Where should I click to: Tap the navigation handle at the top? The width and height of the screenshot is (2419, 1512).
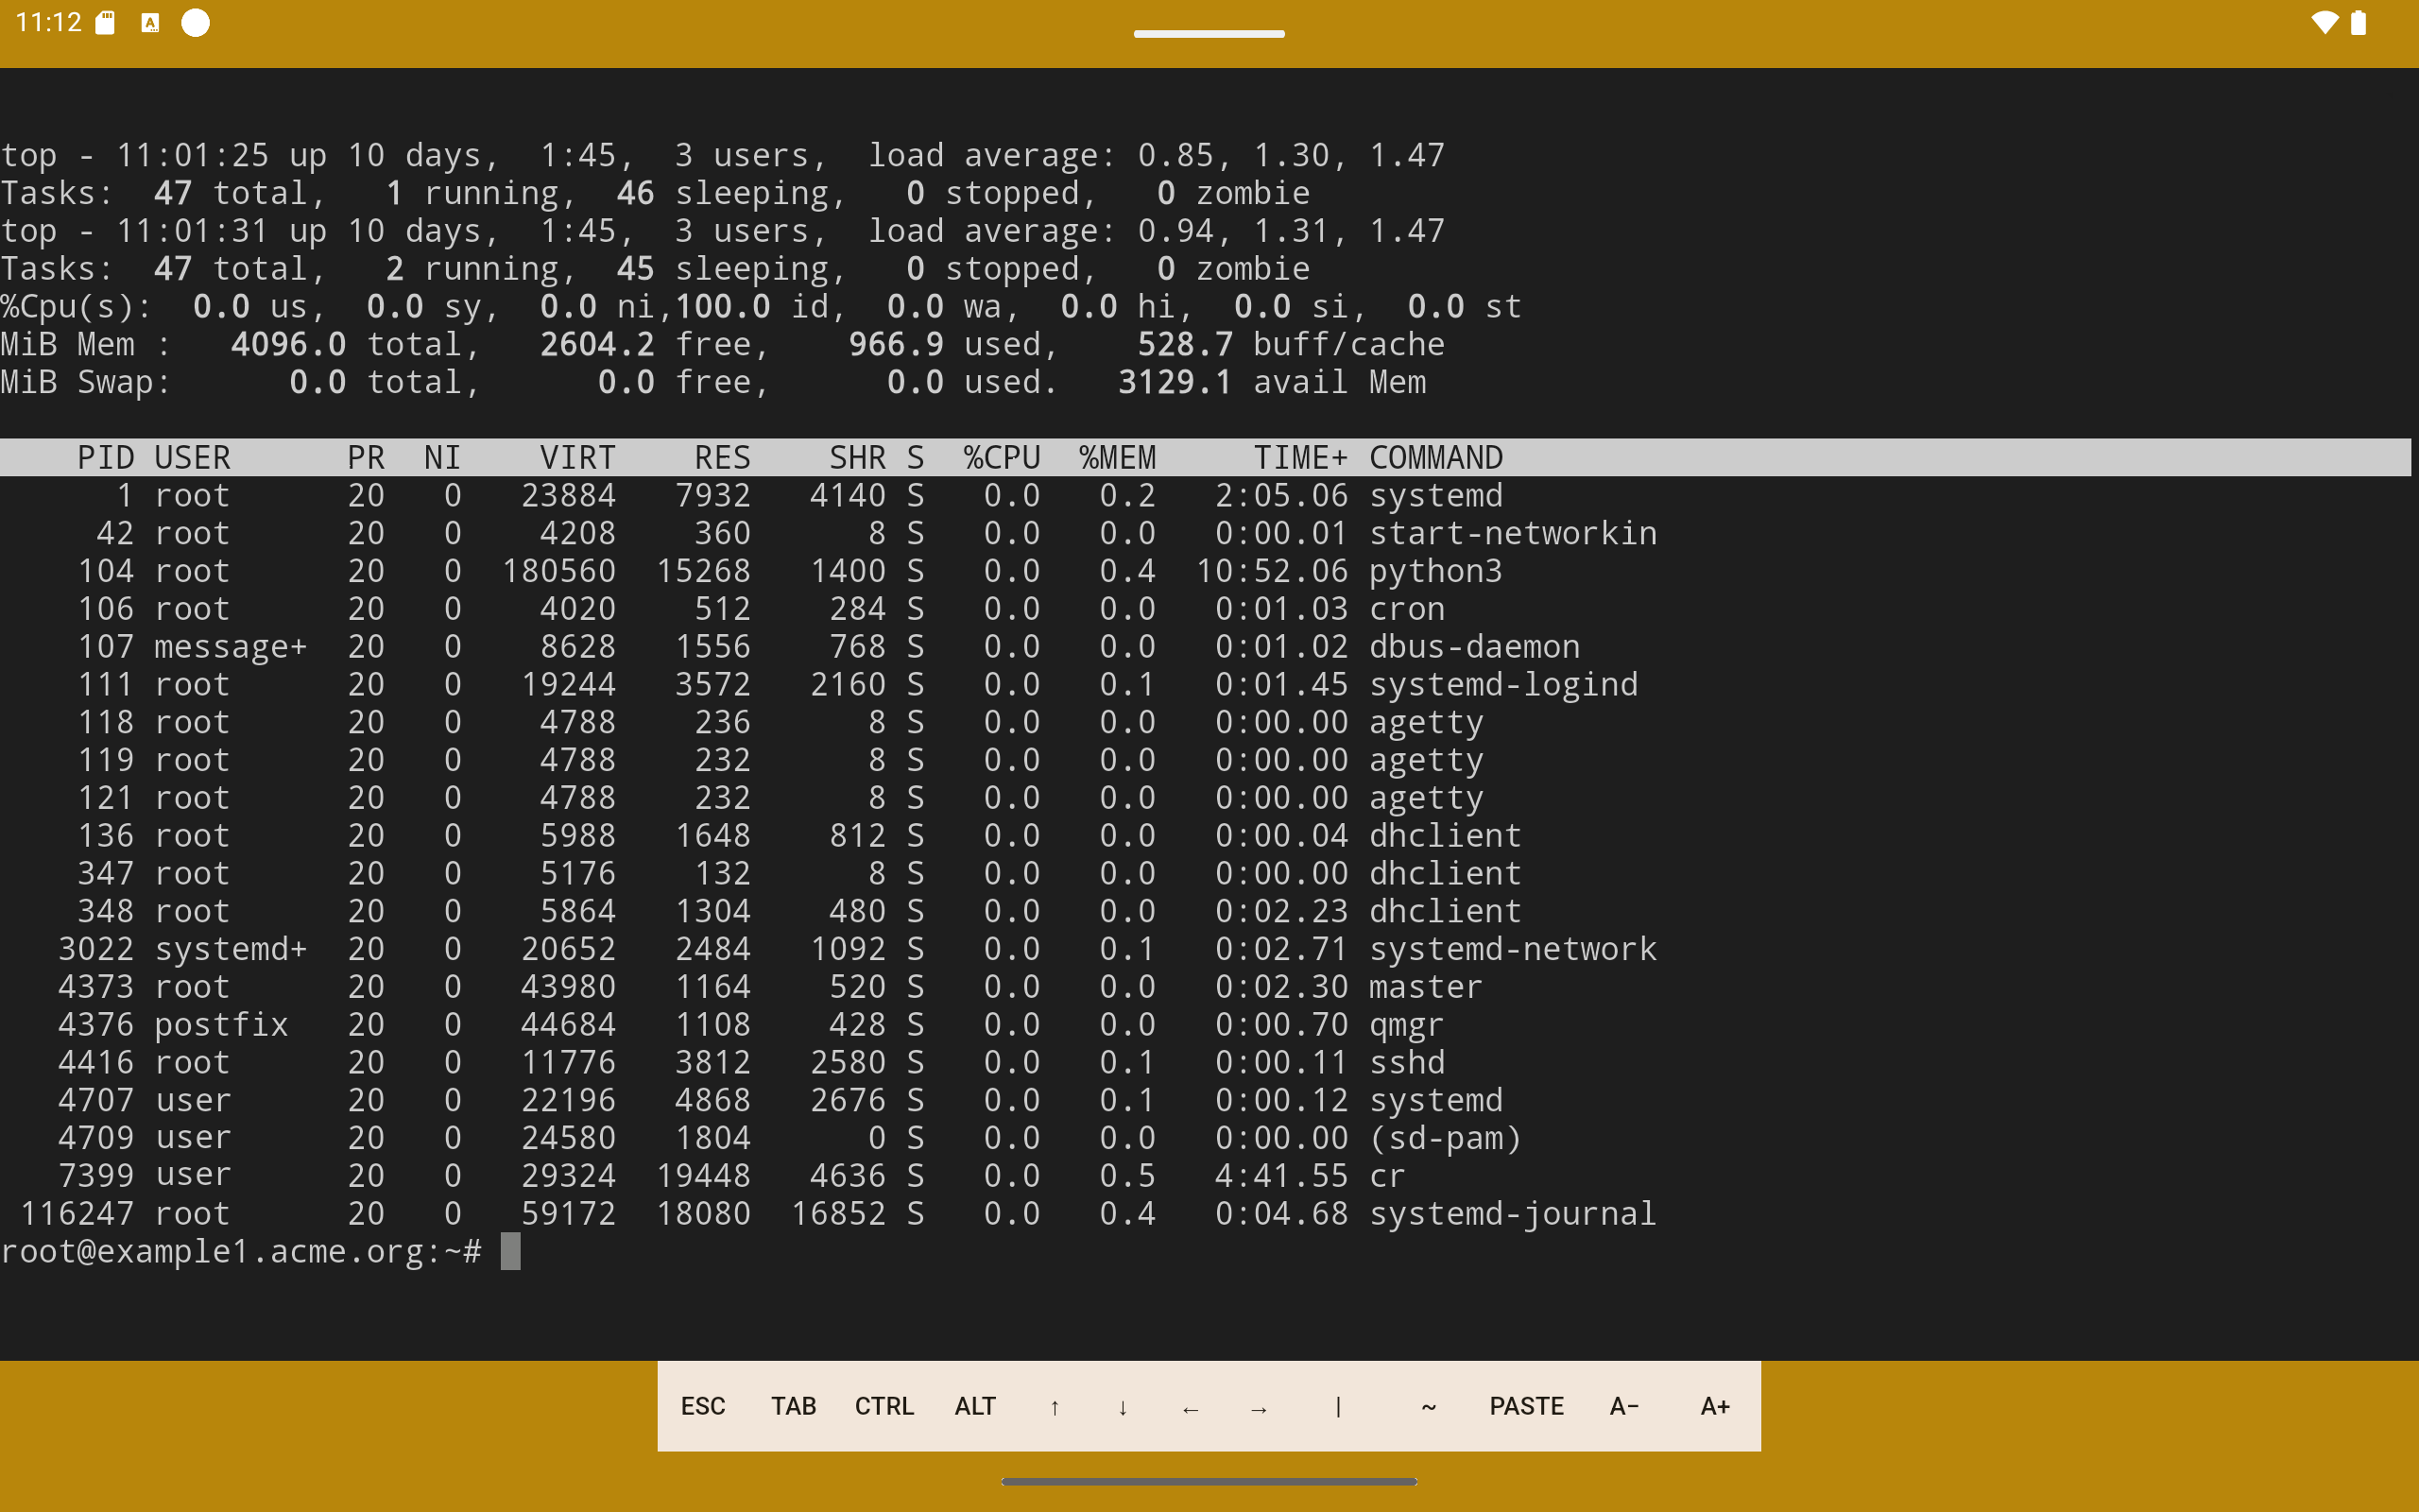(x=1209, y=34)
